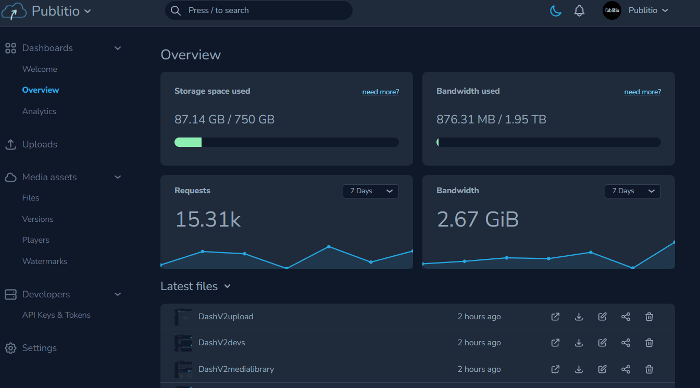
Task: Collapse the Media assets chevron
Action: 118,177
